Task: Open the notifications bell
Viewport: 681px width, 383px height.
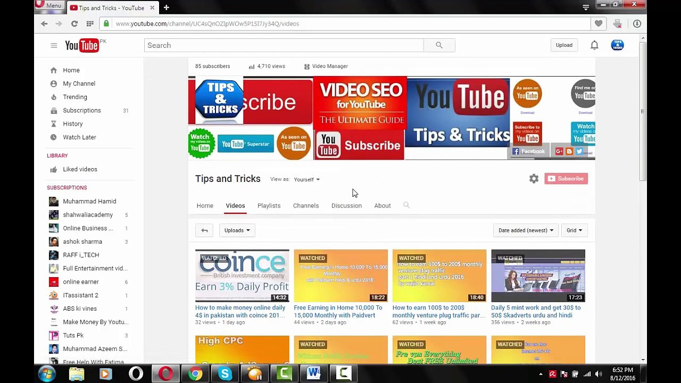Action: click(x=594, y=45)
